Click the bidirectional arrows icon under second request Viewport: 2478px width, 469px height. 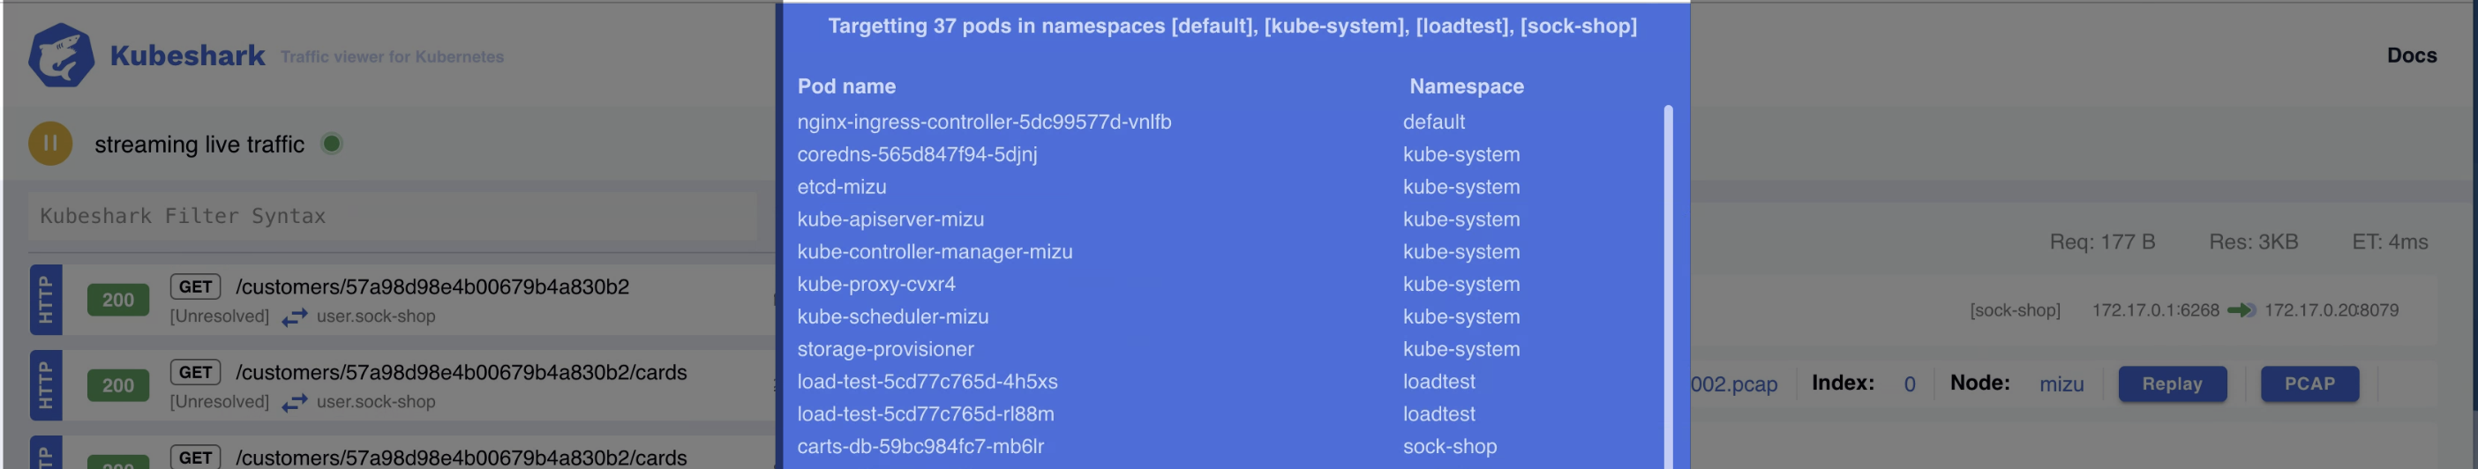pyautogui.click(x=295, y=403)
